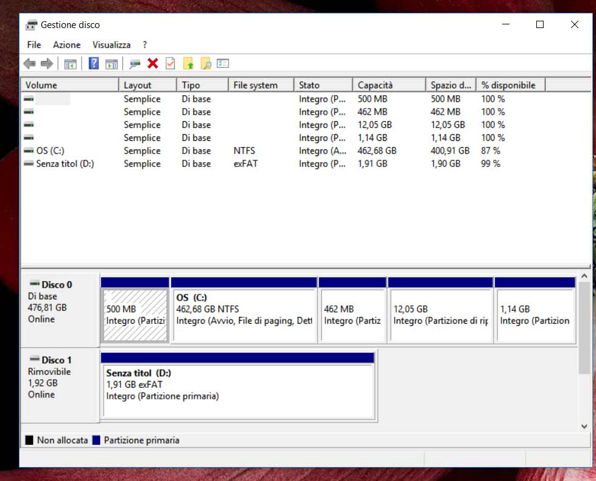Sort by Spazio d... column header
Viewport: 596px width, 481px height.
pyautogui.click(x=451, y=85)
